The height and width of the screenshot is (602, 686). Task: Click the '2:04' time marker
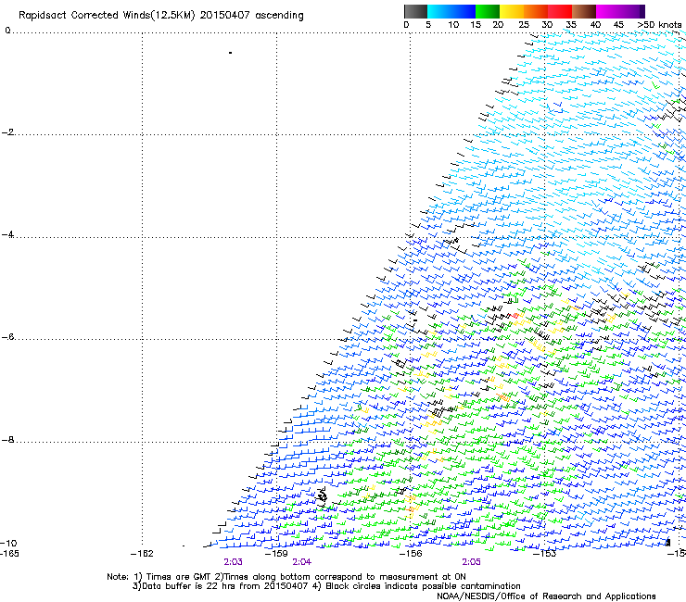coord(302,562)
